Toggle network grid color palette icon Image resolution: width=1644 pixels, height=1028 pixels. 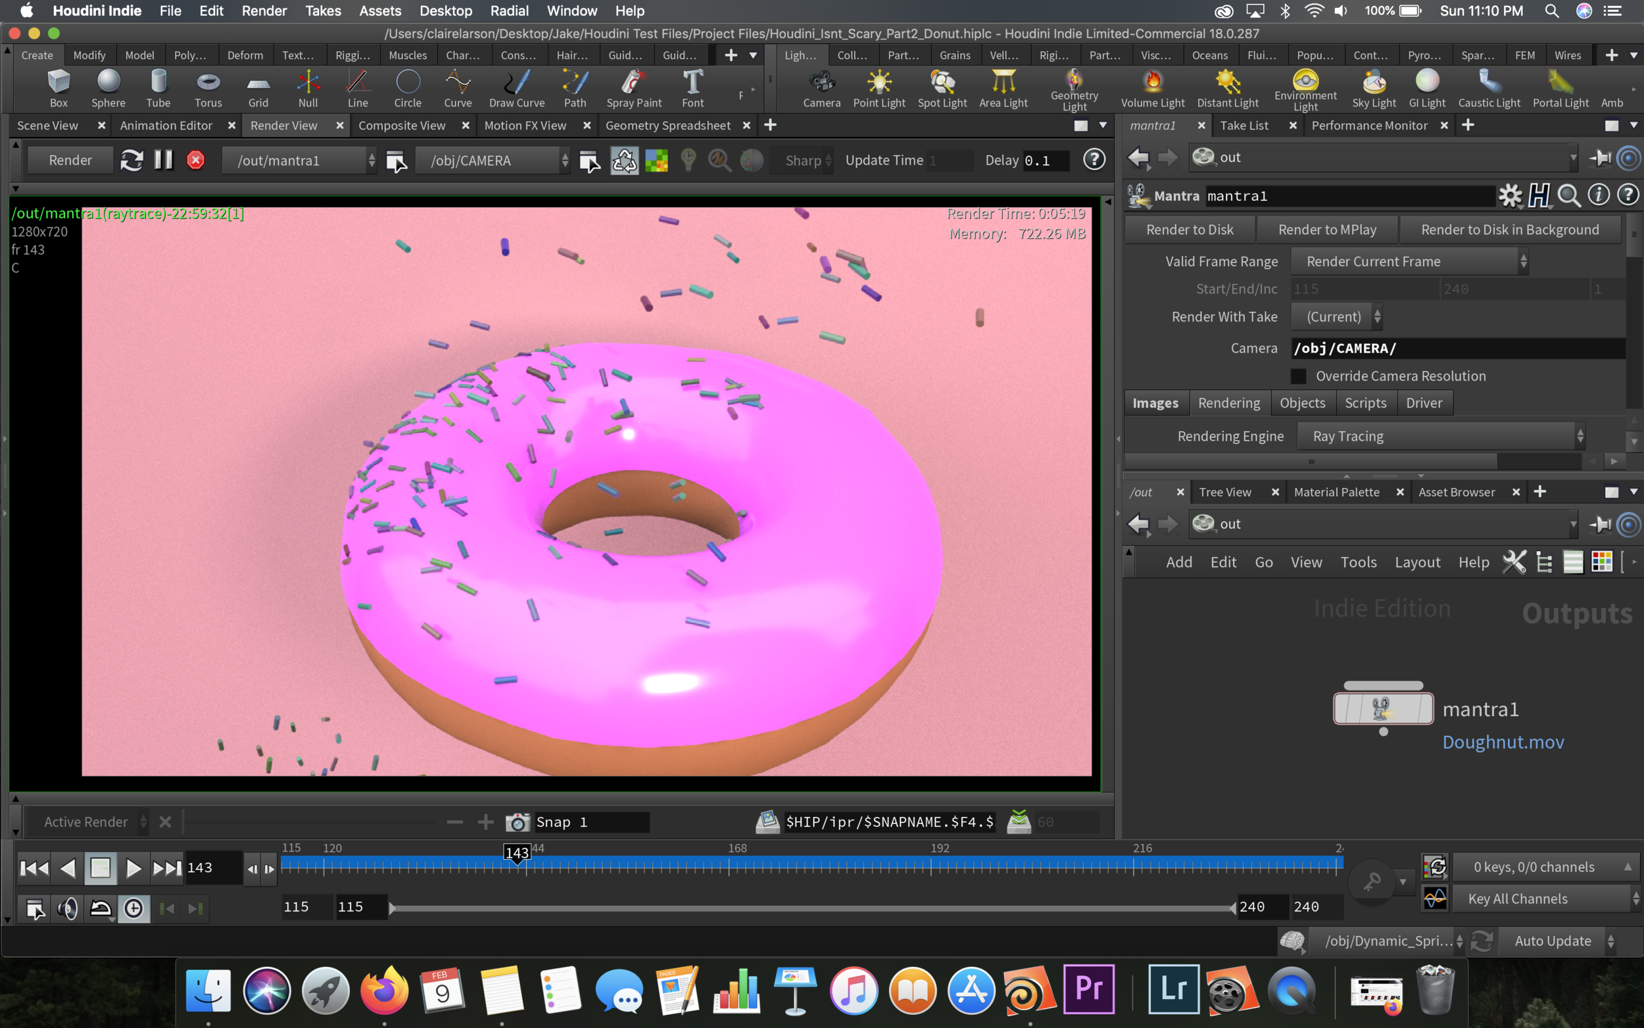click(x=1601, y=562)
